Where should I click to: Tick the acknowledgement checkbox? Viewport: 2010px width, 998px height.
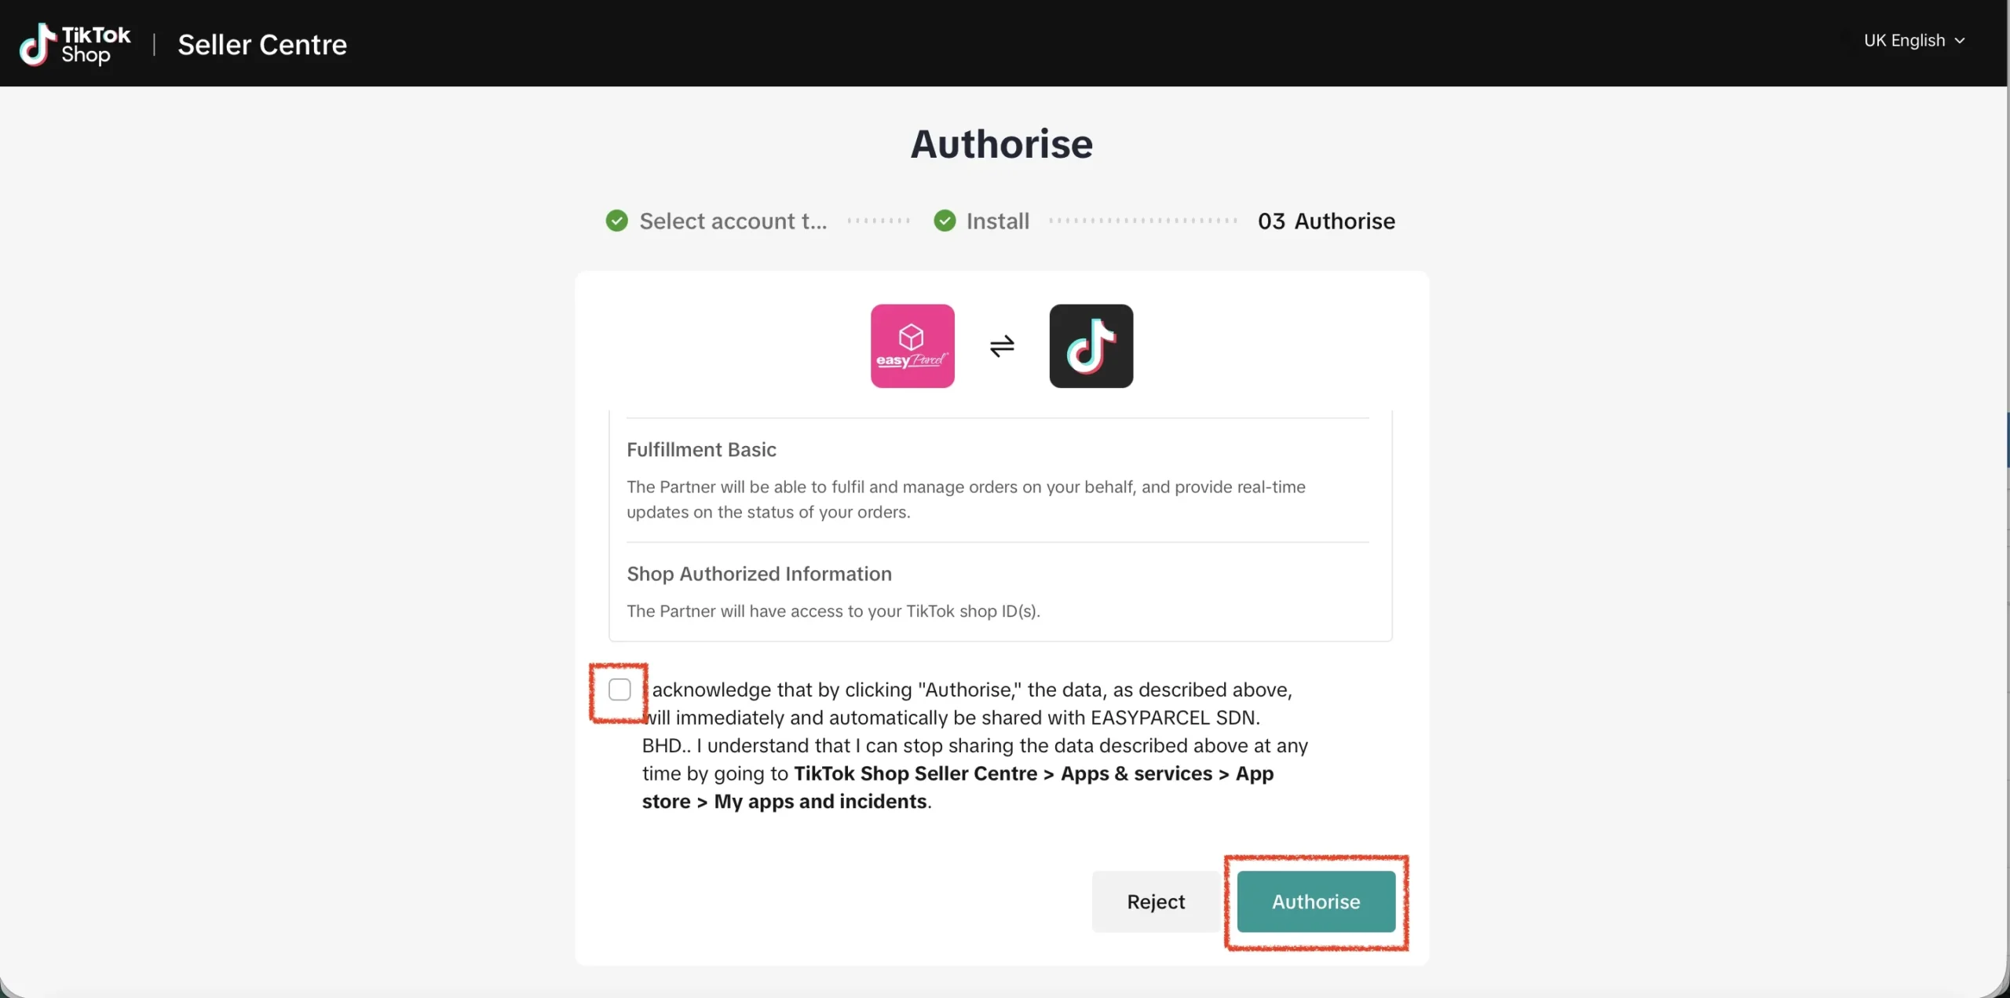pos(619,689)
